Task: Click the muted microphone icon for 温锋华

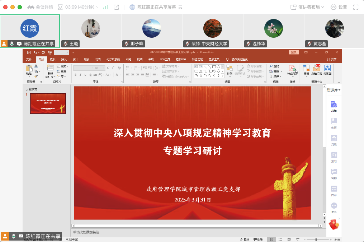Action: [249, 44]
